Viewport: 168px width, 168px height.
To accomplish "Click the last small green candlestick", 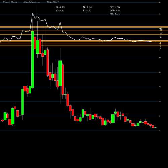I will pos(156,127).
